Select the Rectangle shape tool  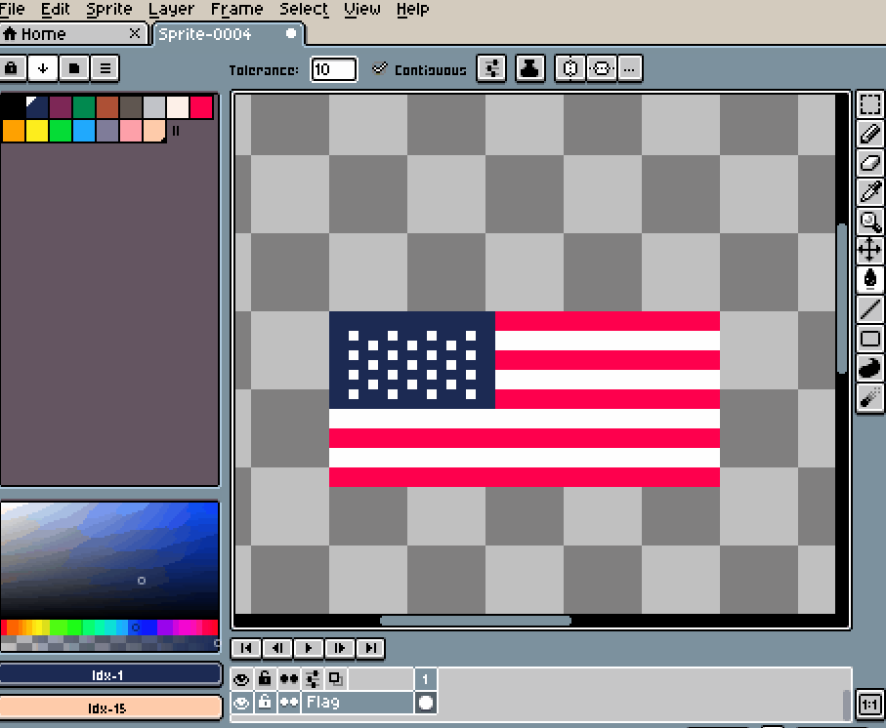870,338
